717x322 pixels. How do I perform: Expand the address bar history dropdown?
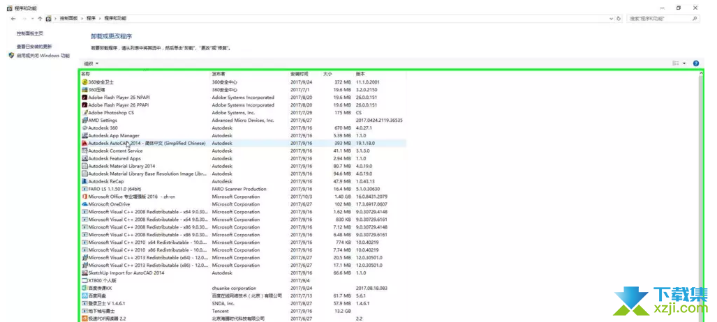coord(612,19)
